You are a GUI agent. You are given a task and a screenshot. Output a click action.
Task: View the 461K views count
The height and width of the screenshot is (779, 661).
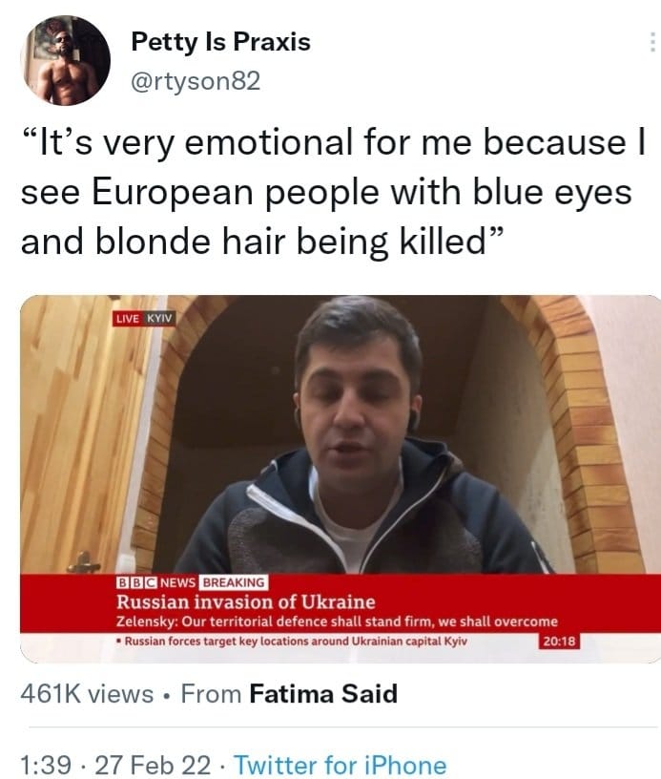click(87, 693)
